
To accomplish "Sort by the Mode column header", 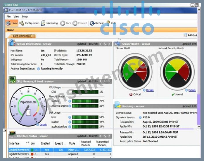I will pos(74,143).
